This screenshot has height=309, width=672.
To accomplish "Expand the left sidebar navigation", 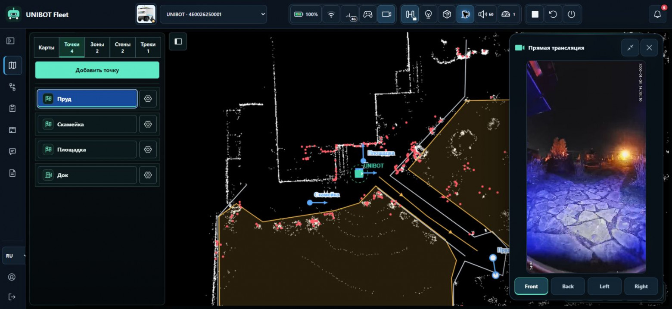I will [11, 41].
